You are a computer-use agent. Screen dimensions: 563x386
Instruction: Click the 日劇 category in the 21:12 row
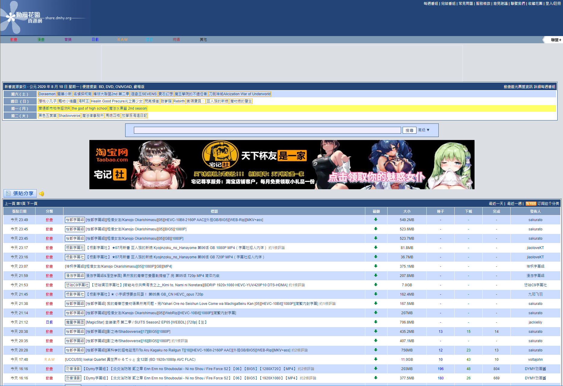coord(49,322)
